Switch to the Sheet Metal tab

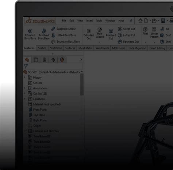click(85, 48)
